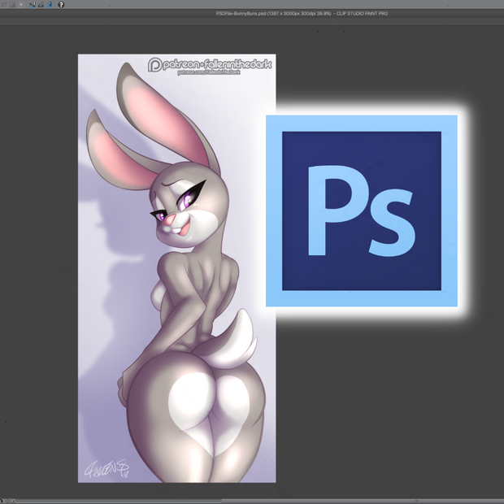This screenshot has height=504, width=504.
Task: Toggle the Snap to Grid icon
Action: pyautogui.click(x=50, y=5)
